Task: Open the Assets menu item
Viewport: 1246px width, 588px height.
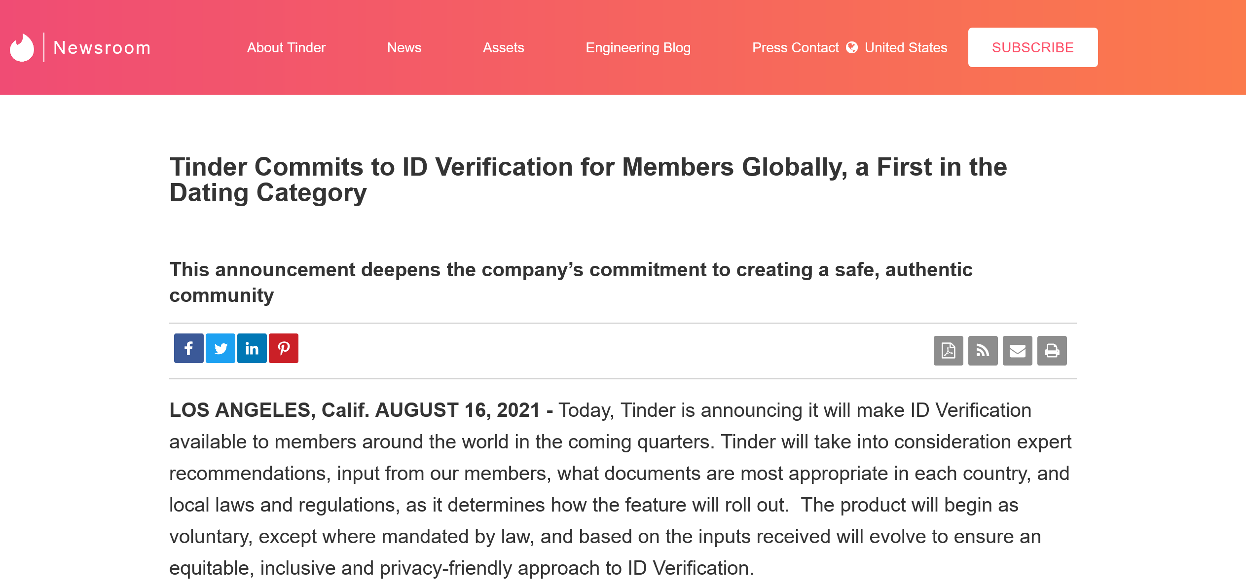Action: tap(503, 47)
